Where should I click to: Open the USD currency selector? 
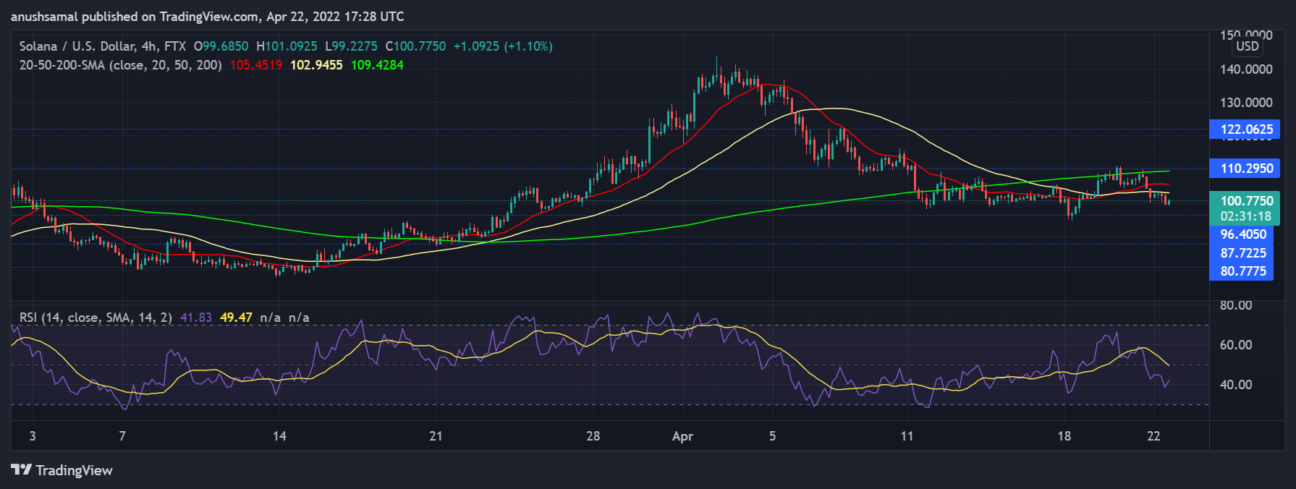(x=1247, y=46)
